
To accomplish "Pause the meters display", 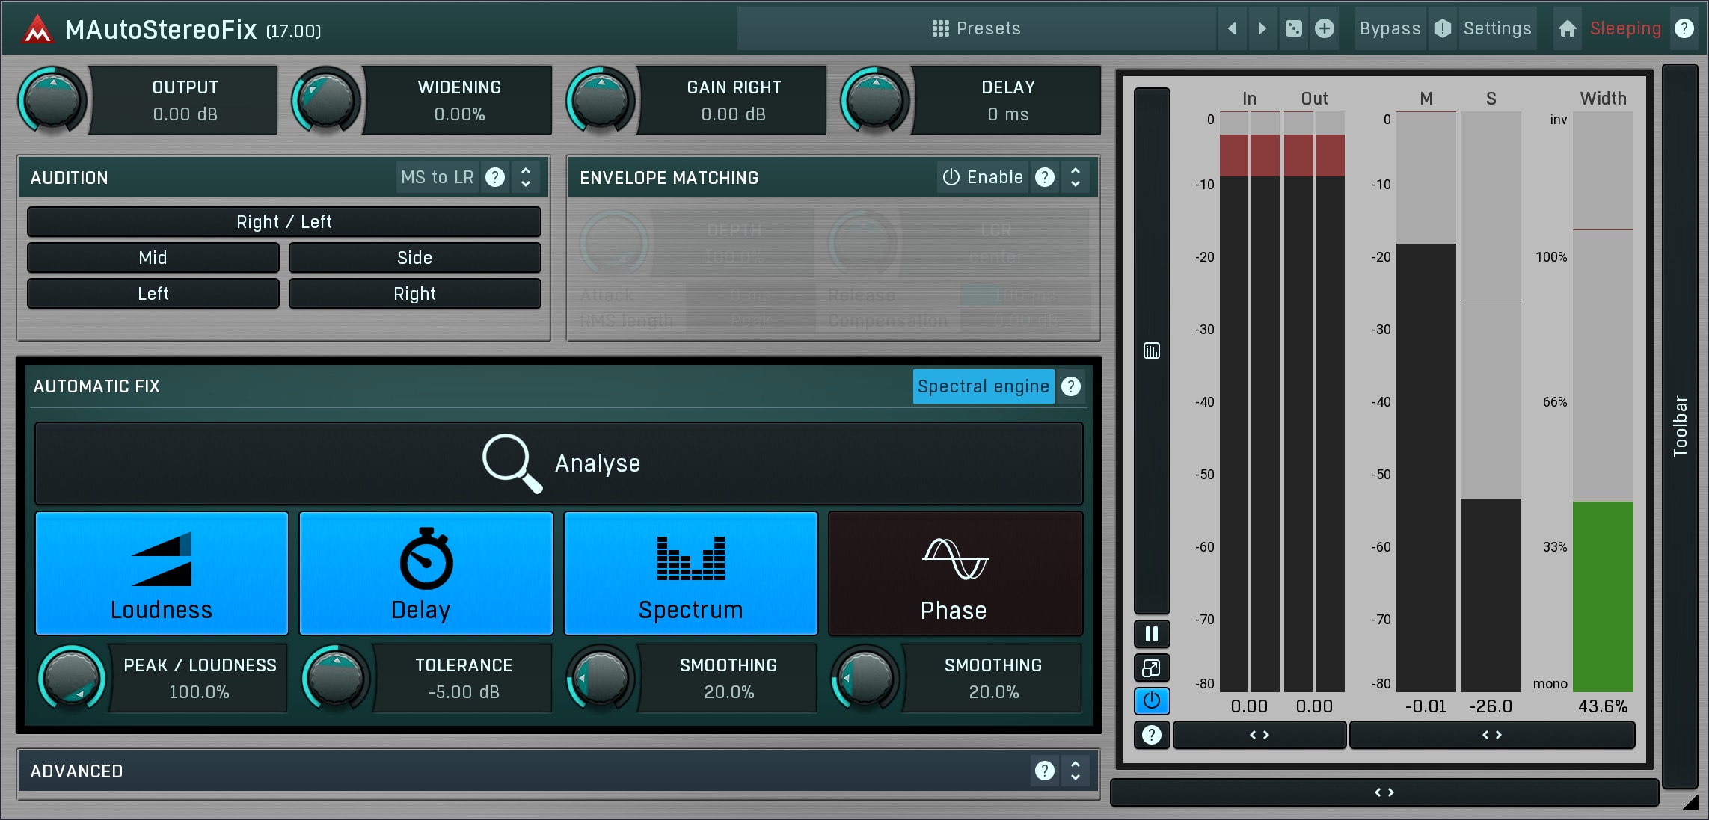I will tap(1152, 634).
